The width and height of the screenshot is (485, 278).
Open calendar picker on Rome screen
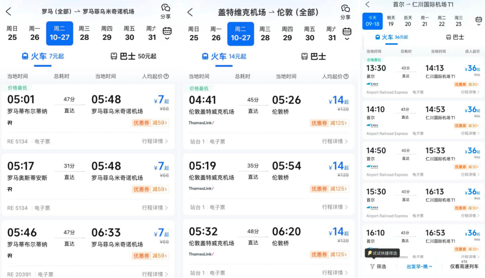(x=167, y=33)
